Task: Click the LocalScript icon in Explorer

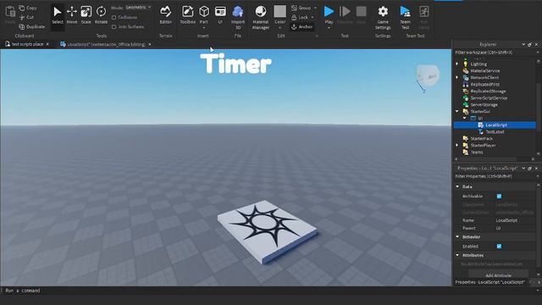Action: click(480, 125)
